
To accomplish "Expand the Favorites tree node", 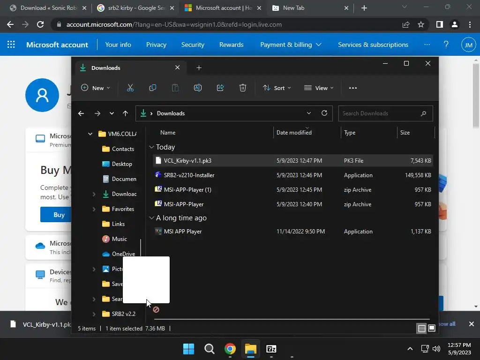I will pos(94,209).
